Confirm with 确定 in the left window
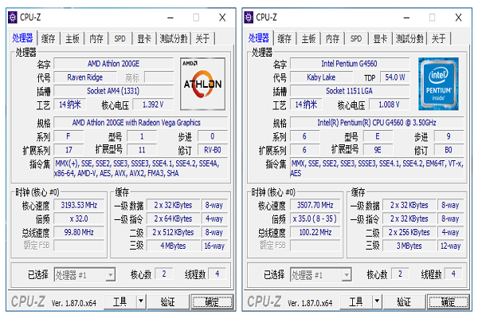The width and height of the screenshot is (478, 319). (x=212, y=302)
